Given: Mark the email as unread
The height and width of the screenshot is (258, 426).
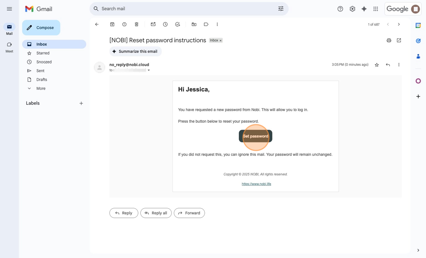Looking at the screenshot, I should click(x=153, y=24).
